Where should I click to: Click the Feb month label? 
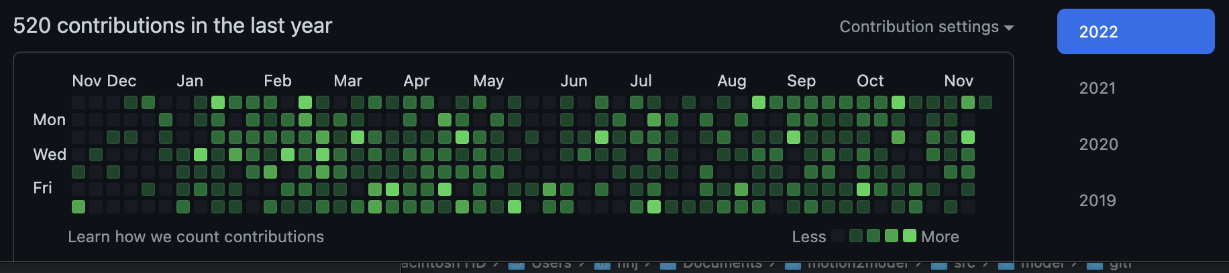pos(278,81)
